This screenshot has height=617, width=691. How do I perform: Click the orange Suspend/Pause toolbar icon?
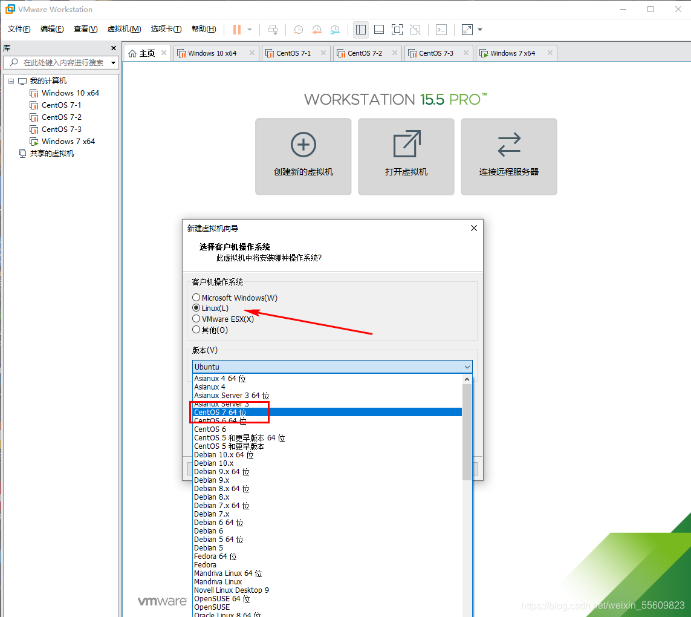(x=236, y=30)
